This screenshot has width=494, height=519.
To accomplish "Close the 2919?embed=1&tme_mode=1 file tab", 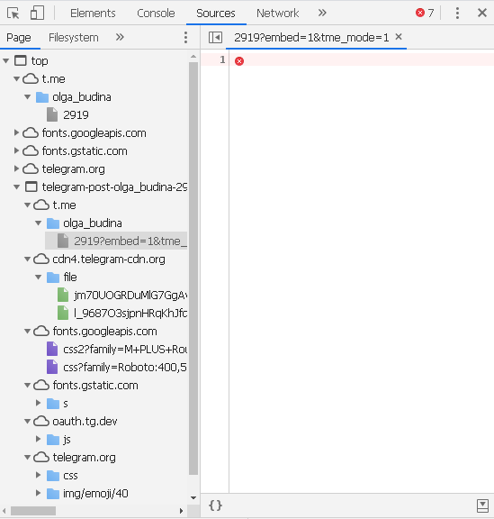I will (399, 37).
